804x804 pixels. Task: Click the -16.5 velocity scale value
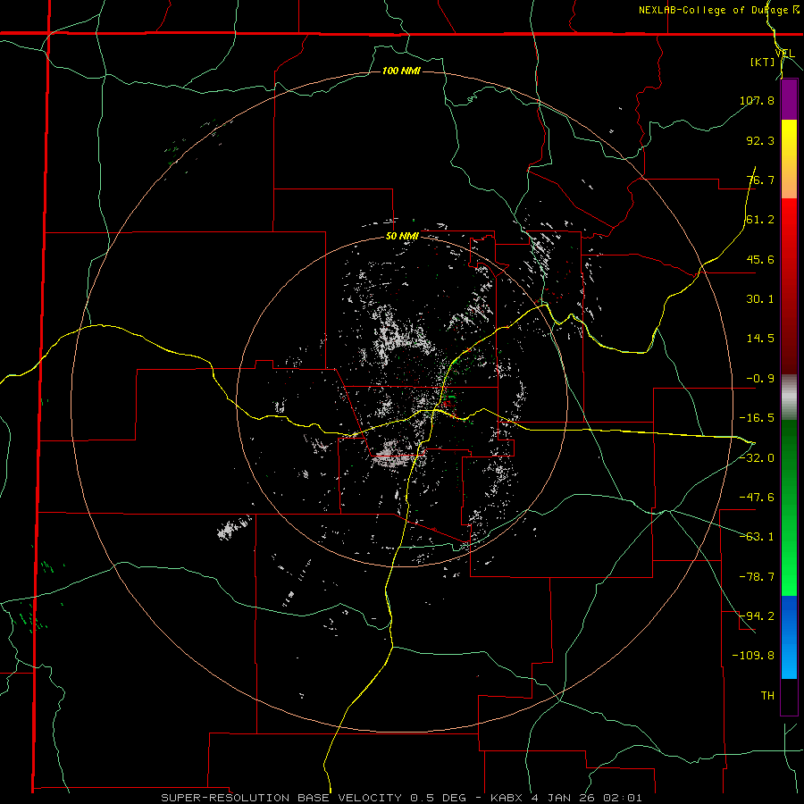coord(757,418)
